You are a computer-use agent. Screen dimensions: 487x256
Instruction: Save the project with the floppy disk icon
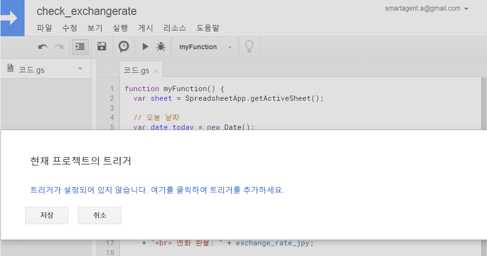click(x=102, y=47)
